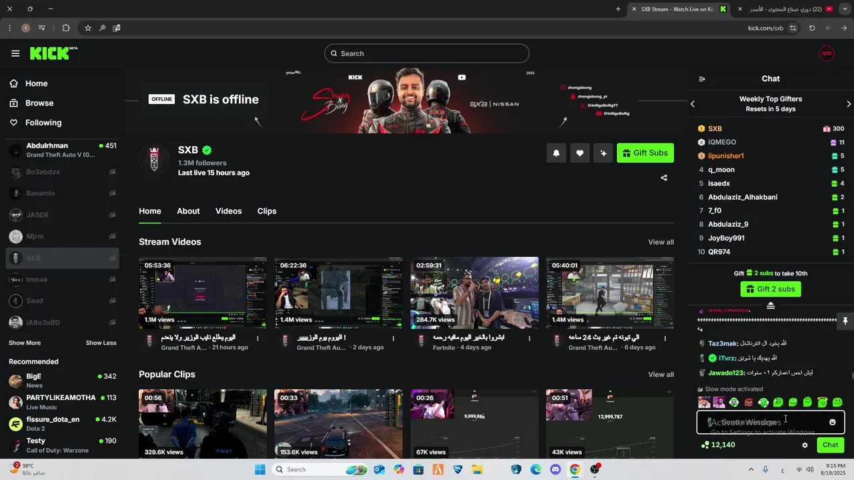Switch to the Videos tab

228,211
